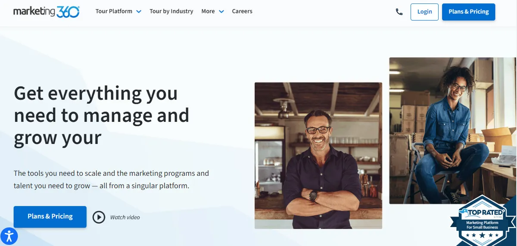Open the More menu label
Image resolution: width=517 pixels, height=246 pixels.
pos(208,11)
